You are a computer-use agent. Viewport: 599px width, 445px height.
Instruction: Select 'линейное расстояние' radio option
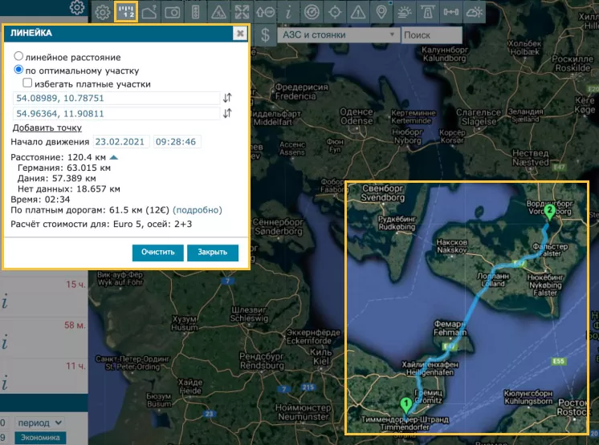tap(19, 58)
